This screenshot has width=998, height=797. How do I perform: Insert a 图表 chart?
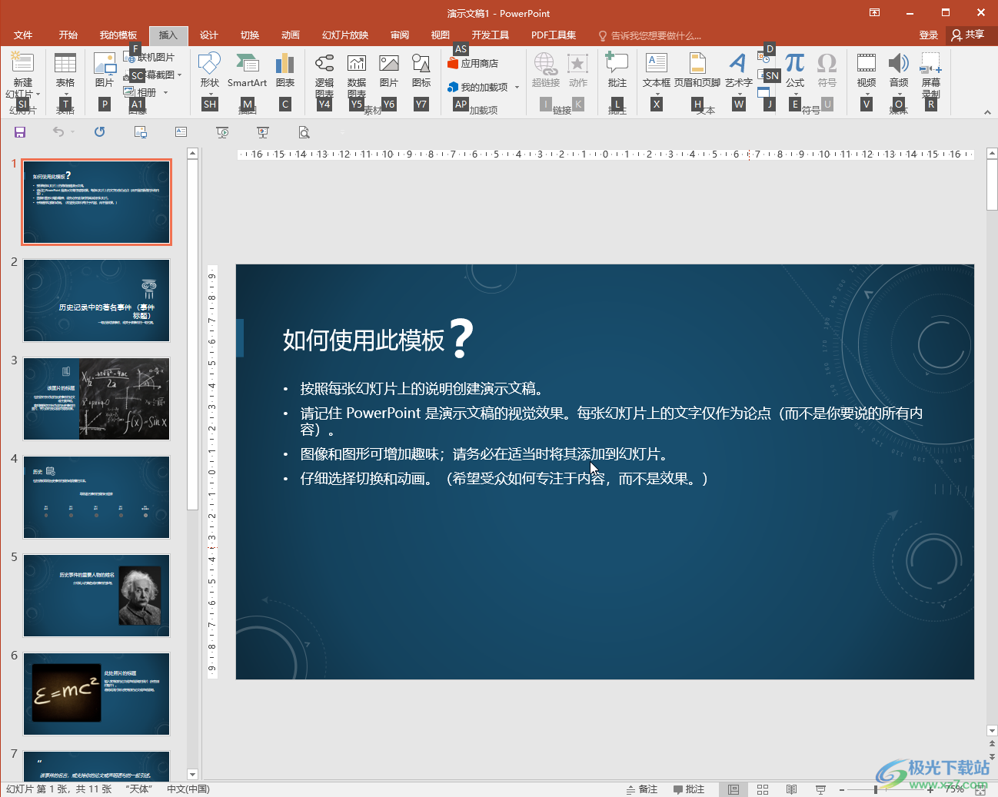tap(285, 70)
